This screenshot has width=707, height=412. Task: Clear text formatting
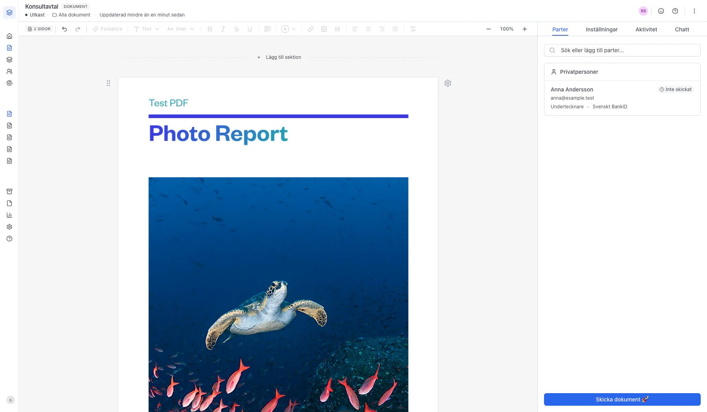coord(413,29)
